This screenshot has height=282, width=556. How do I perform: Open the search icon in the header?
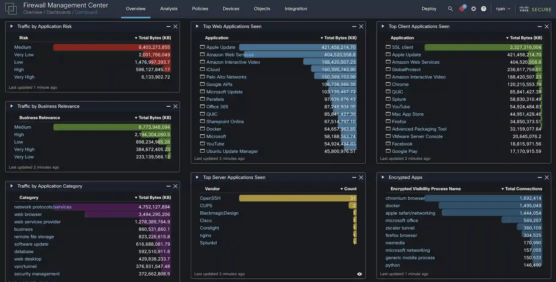point(450,8)
